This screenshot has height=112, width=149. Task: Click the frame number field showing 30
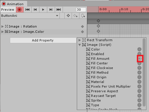point(81,10)
